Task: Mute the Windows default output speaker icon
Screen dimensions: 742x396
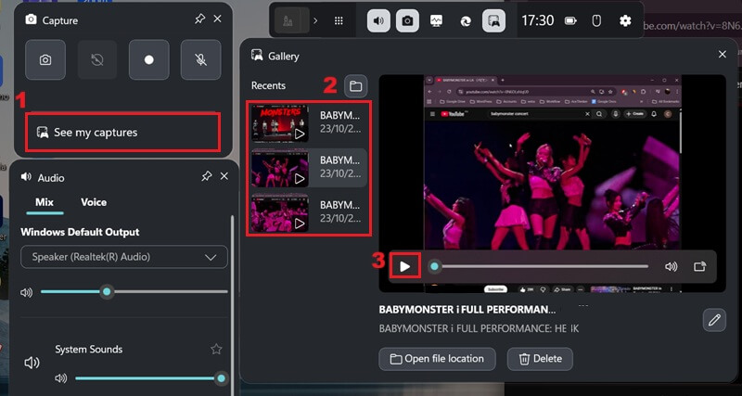Action: click(x=27, y=292)
